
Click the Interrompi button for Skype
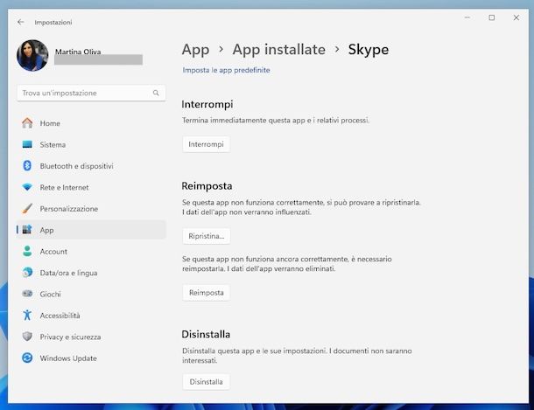click(x=206, y=144)
